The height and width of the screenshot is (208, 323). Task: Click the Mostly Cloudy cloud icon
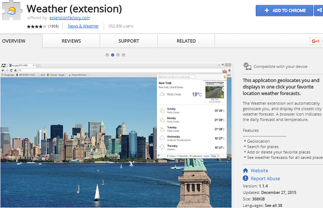[x=162, y=94]
